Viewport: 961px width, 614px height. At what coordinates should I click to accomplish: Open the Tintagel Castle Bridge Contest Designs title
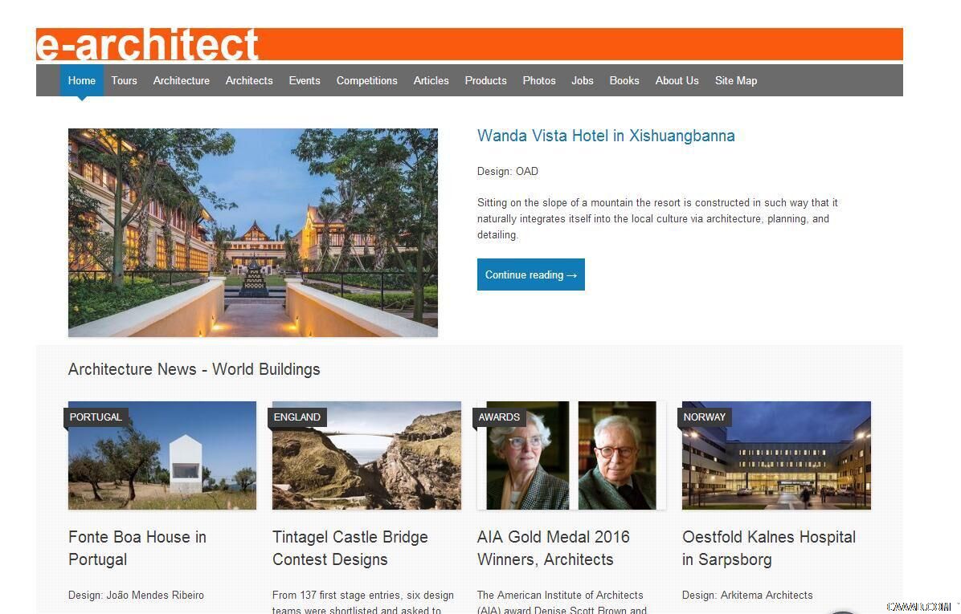click(x=350, y=548)
